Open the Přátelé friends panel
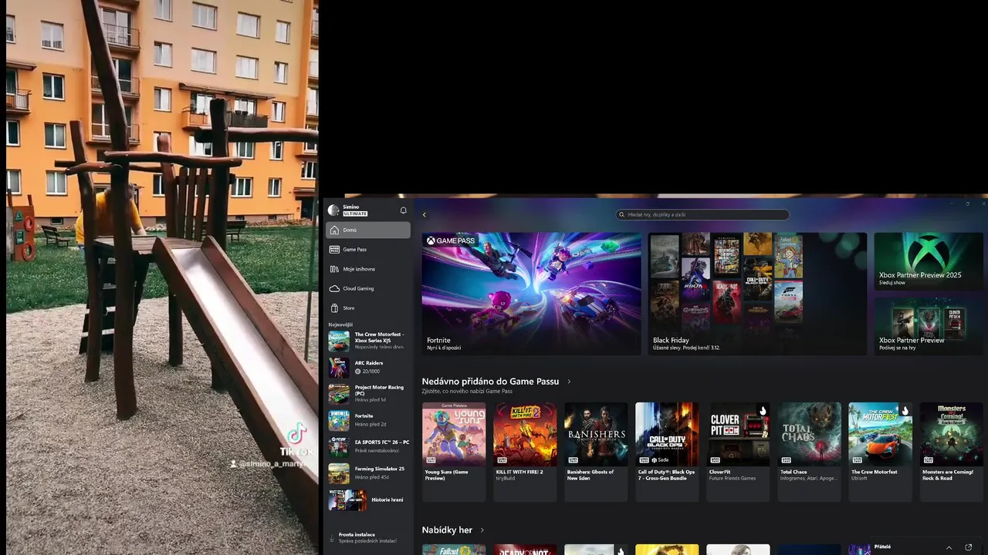 [x=882, y=547]
